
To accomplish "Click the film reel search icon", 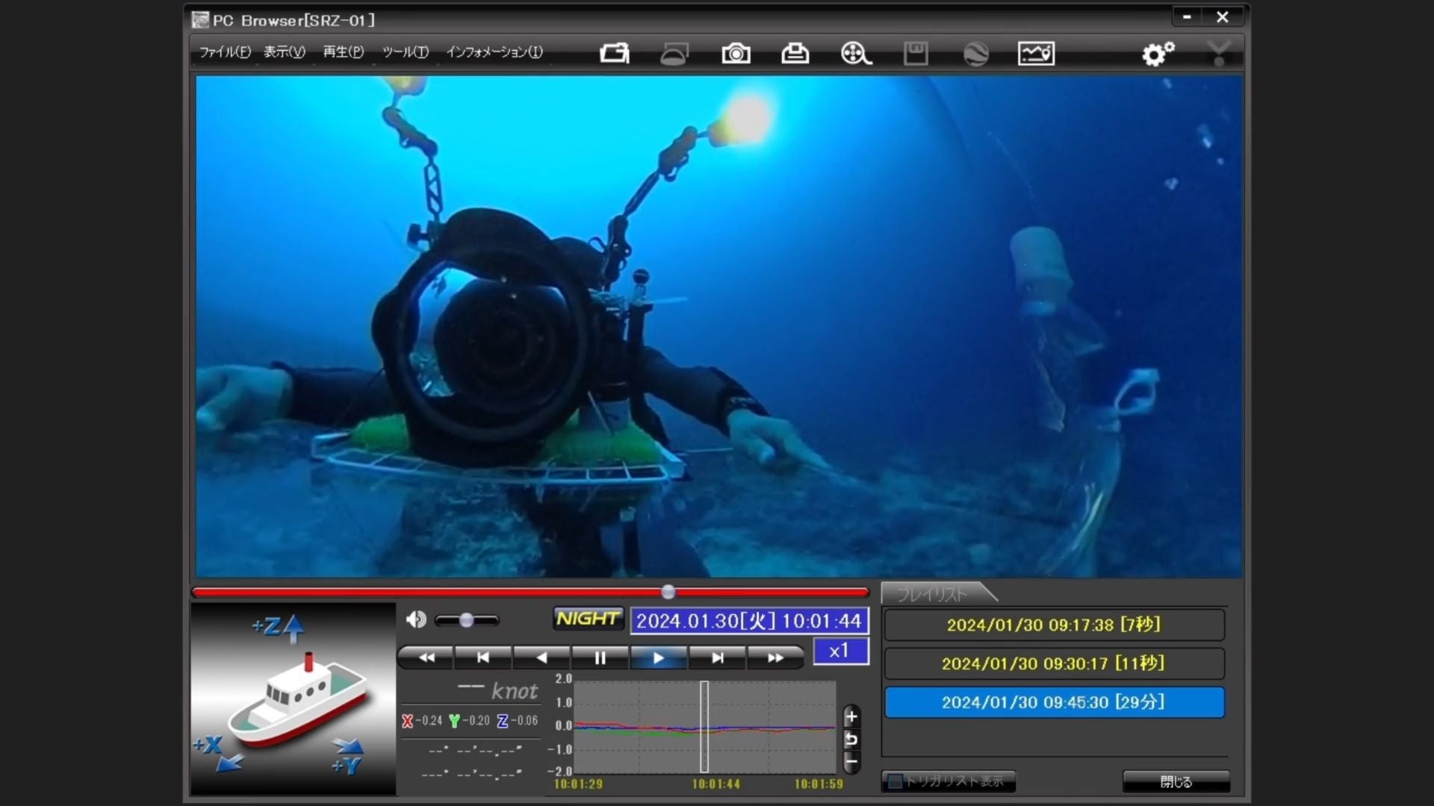I will click(855, 53).
